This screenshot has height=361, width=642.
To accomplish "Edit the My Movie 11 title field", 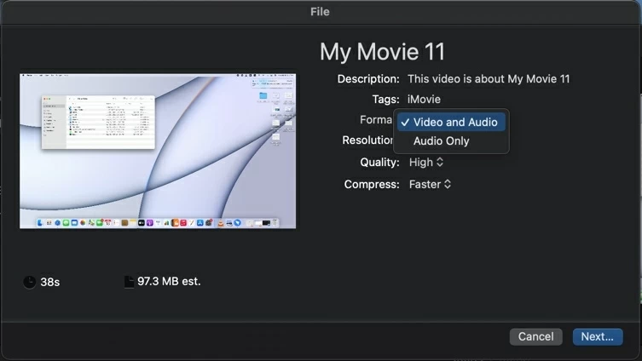I will click(x=382, y=52).
